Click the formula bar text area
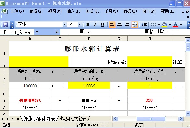Image resolution: width=190 pixels, height=128 pixels. (125, 32)
